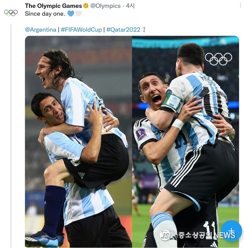Open the @Argentina mention

pyautogui.click(x=41, y=30)
